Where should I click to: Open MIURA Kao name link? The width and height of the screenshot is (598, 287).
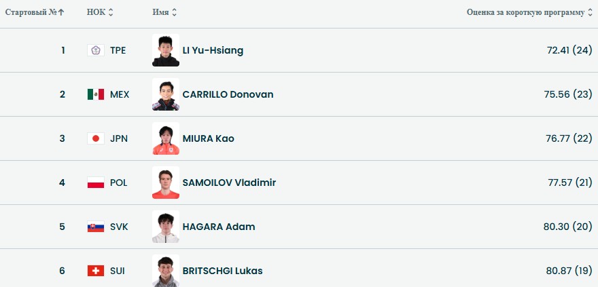pos(208,138)
